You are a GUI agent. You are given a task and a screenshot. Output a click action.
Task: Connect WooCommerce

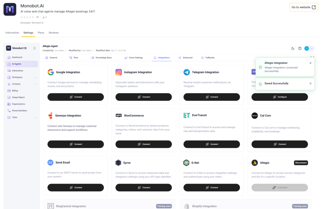143,144
